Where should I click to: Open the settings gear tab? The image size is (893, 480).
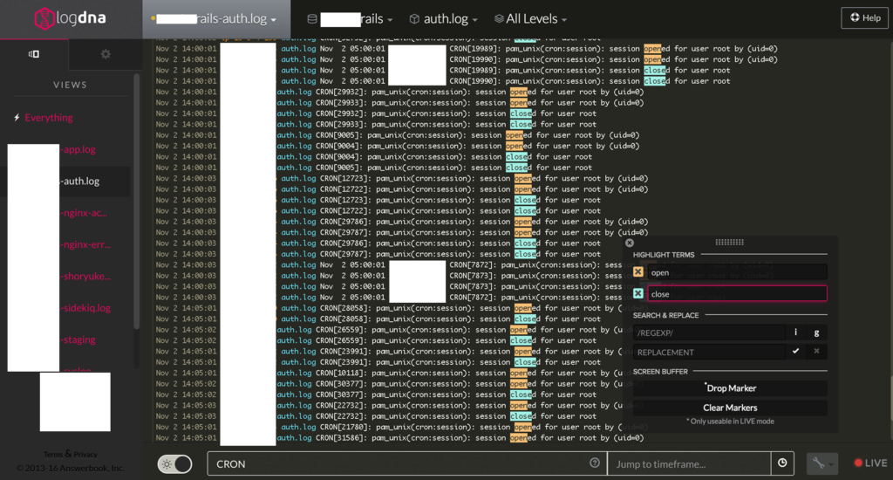point(106,54)
